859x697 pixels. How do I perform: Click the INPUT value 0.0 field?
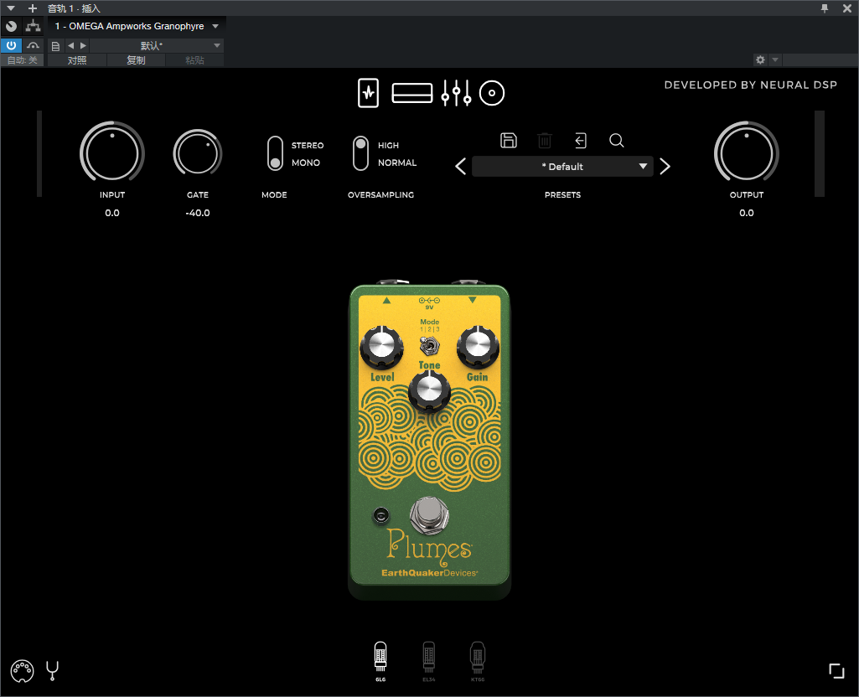coord(112,213)
